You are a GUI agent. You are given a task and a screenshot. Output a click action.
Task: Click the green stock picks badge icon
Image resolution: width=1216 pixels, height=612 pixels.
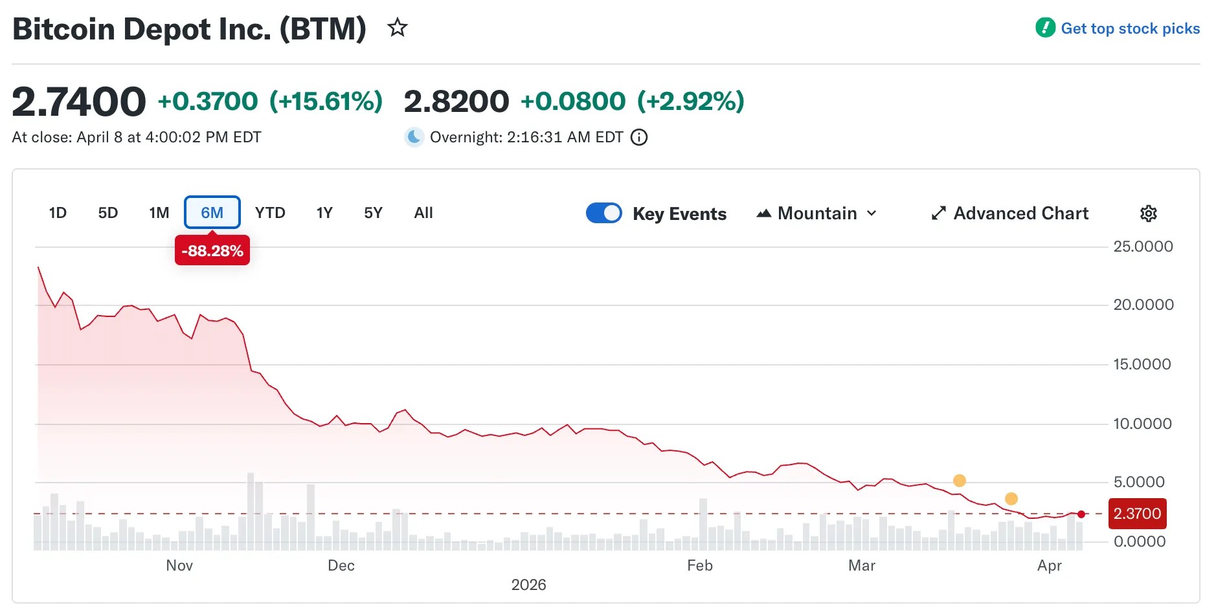(1045, 28)
